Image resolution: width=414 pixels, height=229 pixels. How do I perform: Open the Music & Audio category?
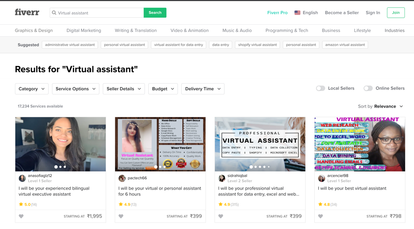coord(237,30)
